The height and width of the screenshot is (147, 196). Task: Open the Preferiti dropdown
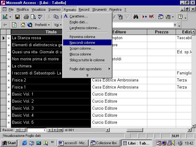click(42, 25)
